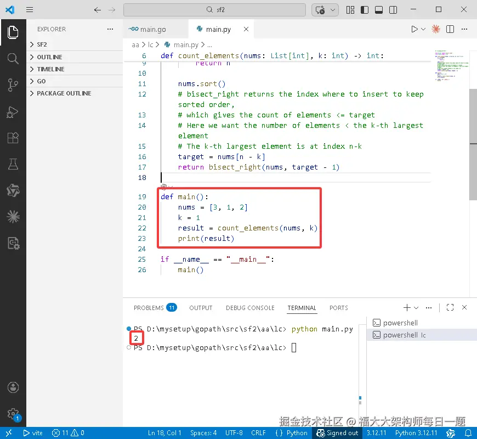Click the 'aa' breadcrumb segment
Screen dimensions: 477x439
[x=135, y=45]
